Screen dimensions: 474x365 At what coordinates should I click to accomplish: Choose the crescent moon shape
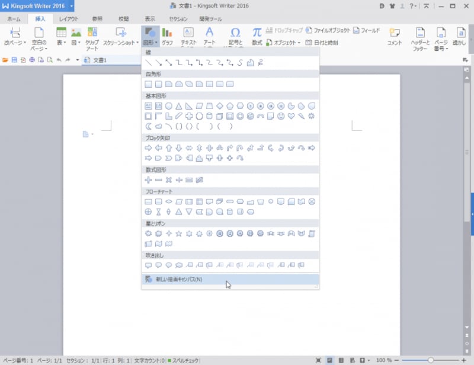pos(149,126)
